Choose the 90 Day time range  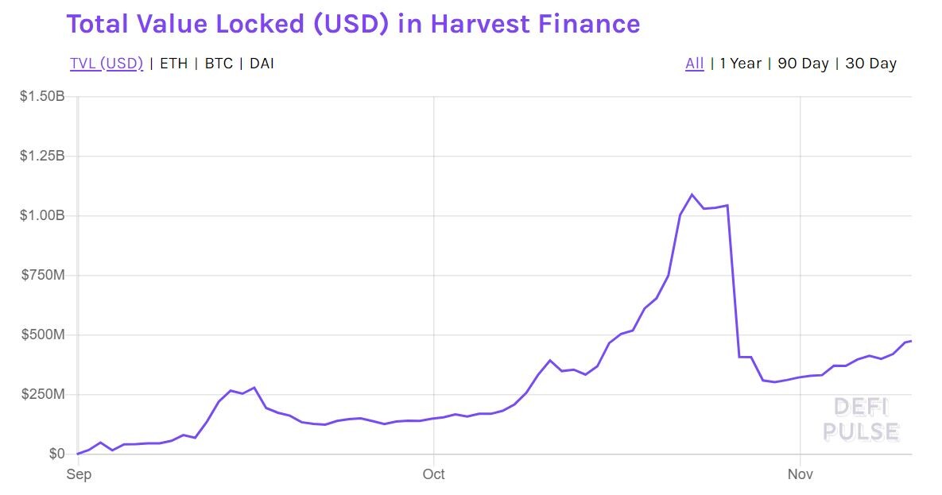[x=803, y=64]
